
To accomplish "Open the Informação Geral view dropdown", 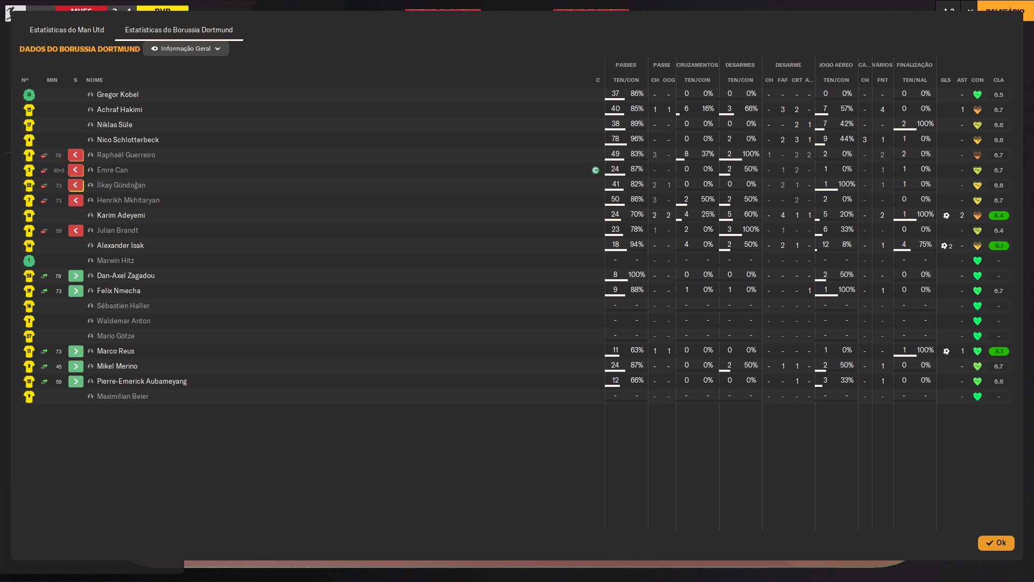I will (x=186, y=48).
